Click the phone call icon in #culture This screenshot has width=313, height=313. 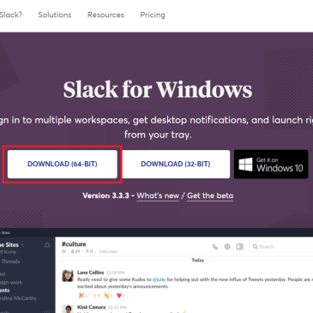tap(215, 247)
